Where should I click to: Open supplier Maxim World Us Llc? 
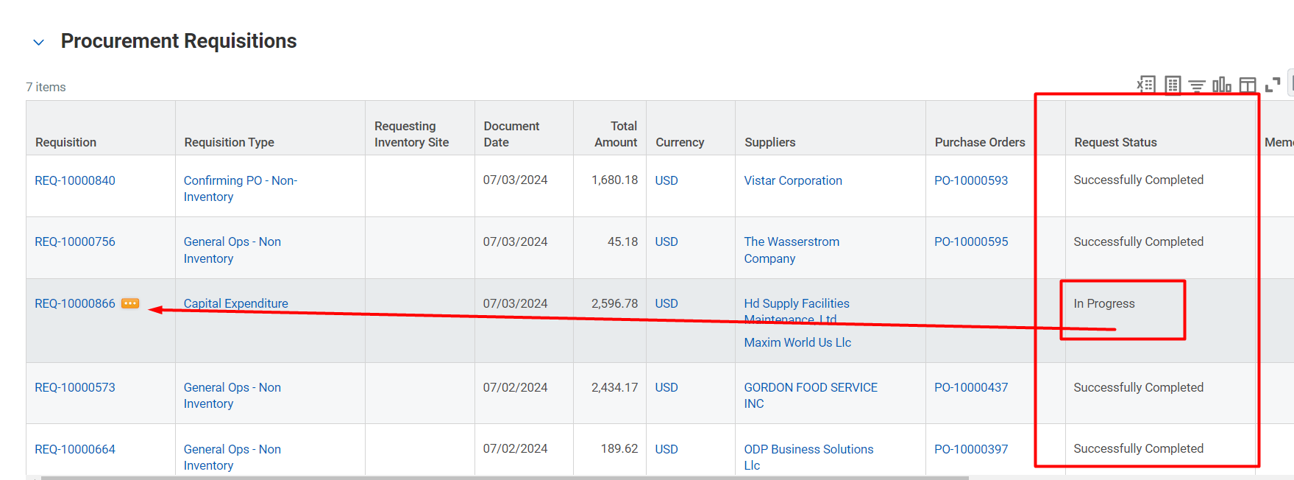coord(797,342)
